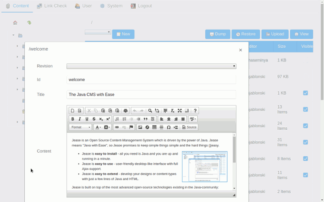Click the Dump button
The image size is (324, 202).
click(218, 34)
